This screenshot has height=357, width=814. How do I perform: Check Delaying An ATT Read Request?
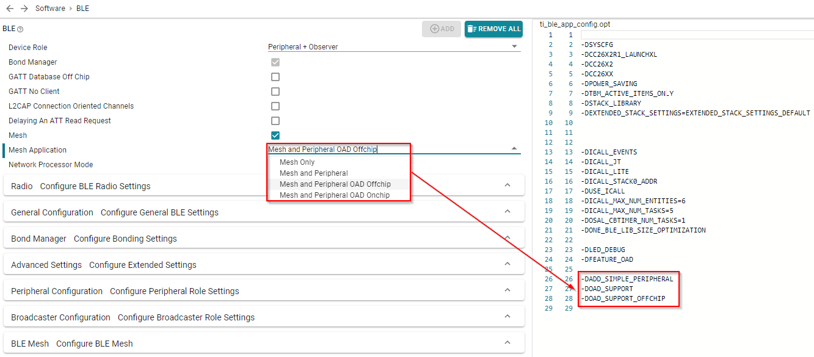pos(275,121)
